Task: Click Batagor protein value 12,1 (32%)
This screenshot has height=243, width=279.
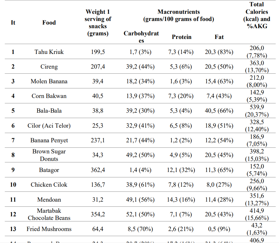Action: [181, 170]
